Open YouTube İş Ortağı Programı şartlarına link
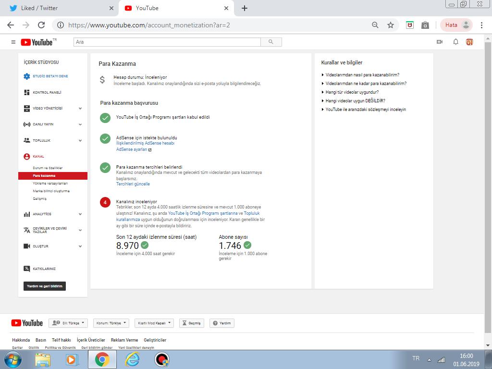This screenshot has height=369, width=492. pos(203,213)
